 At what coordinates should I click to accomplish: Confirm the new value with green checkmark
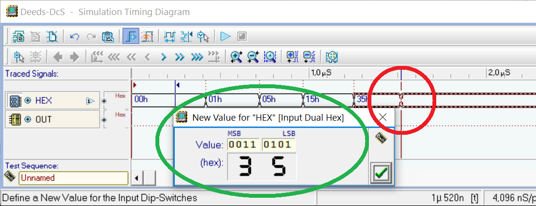click(x=381, y=173)
